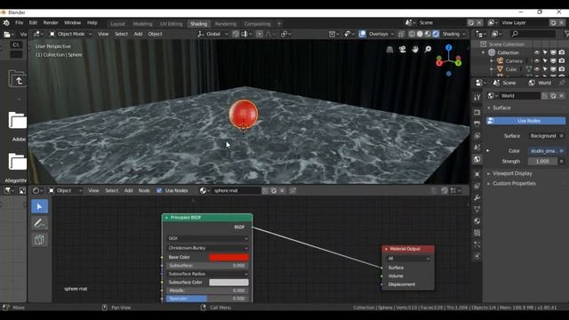Toggle the Use Nodes checkbox in node editor

pyautogui.click(x=159, y=190)
